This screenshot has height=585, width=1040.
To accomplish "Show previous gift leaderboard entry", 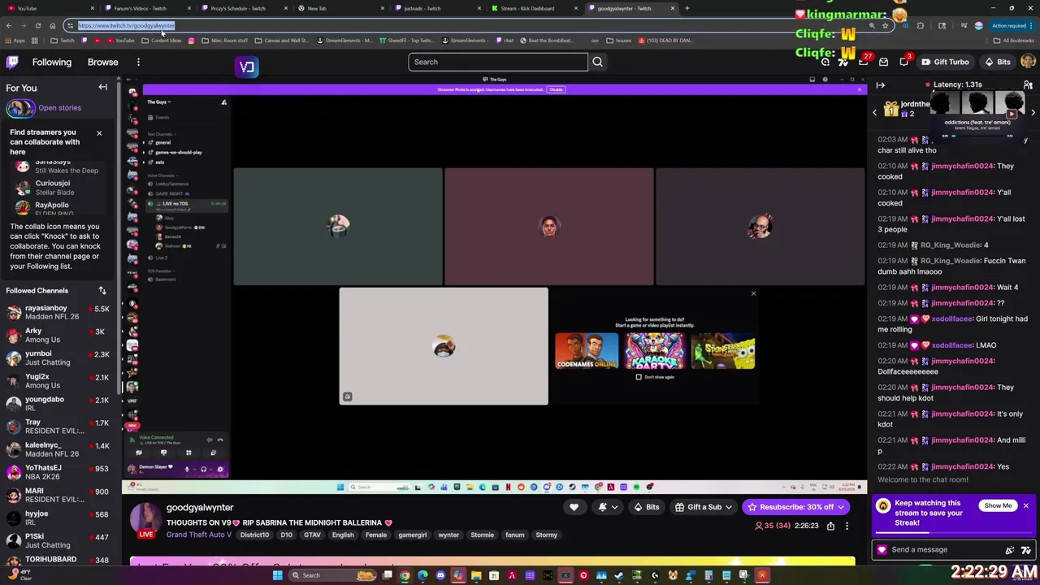I will [875, 112].
